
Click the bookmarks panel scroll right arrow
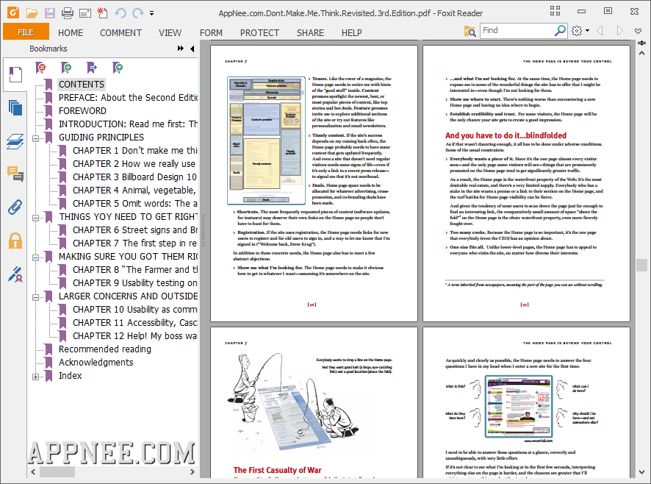coord(193,472)
